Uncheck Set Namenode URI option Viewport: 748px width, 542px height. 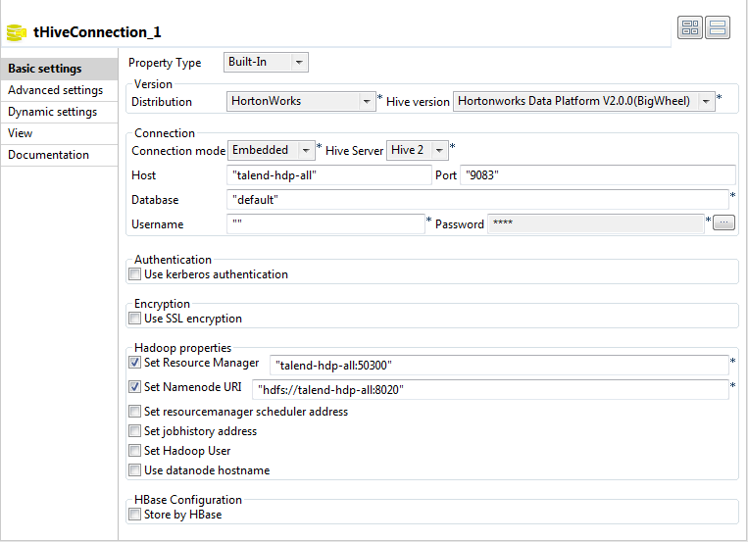click(135, 387)
